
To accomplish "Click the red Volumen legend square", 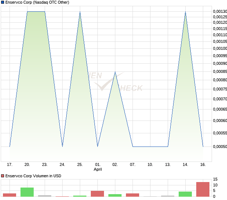I will [x=3, y=176].
